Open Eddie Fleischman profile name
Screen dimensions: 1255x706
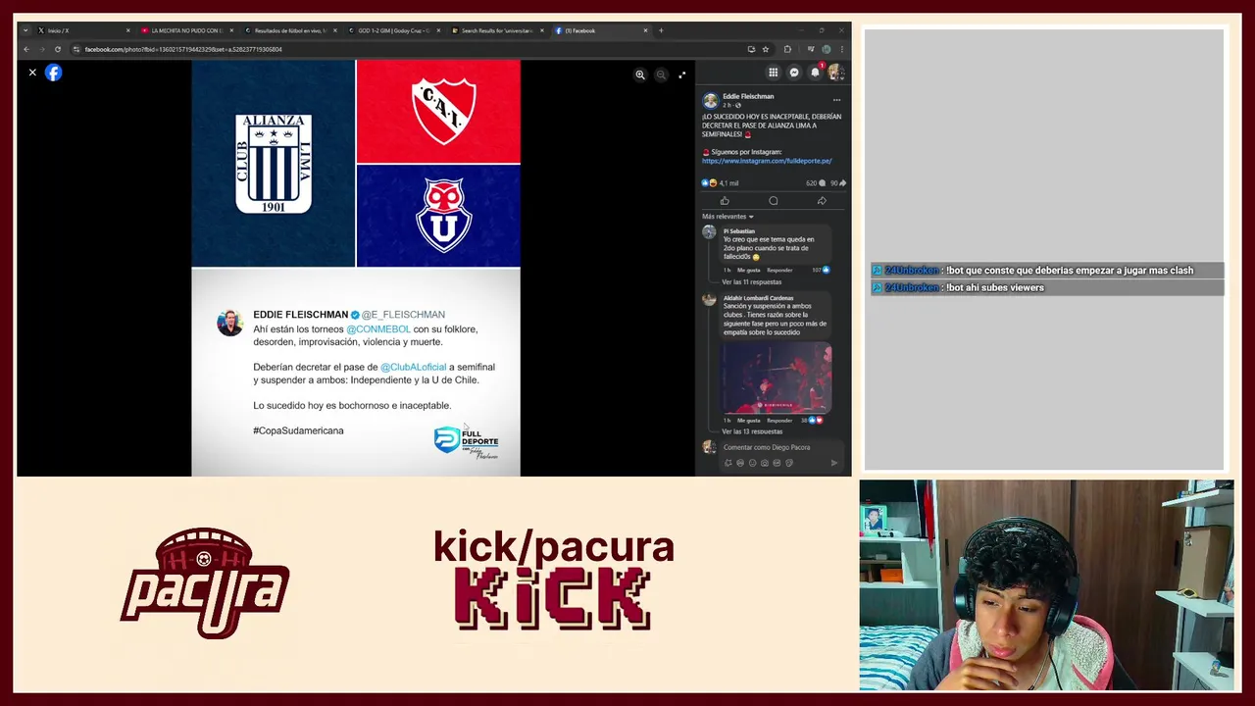748,96
